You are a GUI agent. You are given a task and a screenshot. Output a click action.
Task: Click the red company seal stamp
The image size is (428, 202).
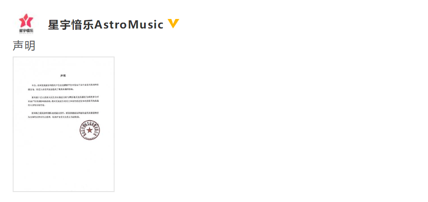tap(90, 130)
